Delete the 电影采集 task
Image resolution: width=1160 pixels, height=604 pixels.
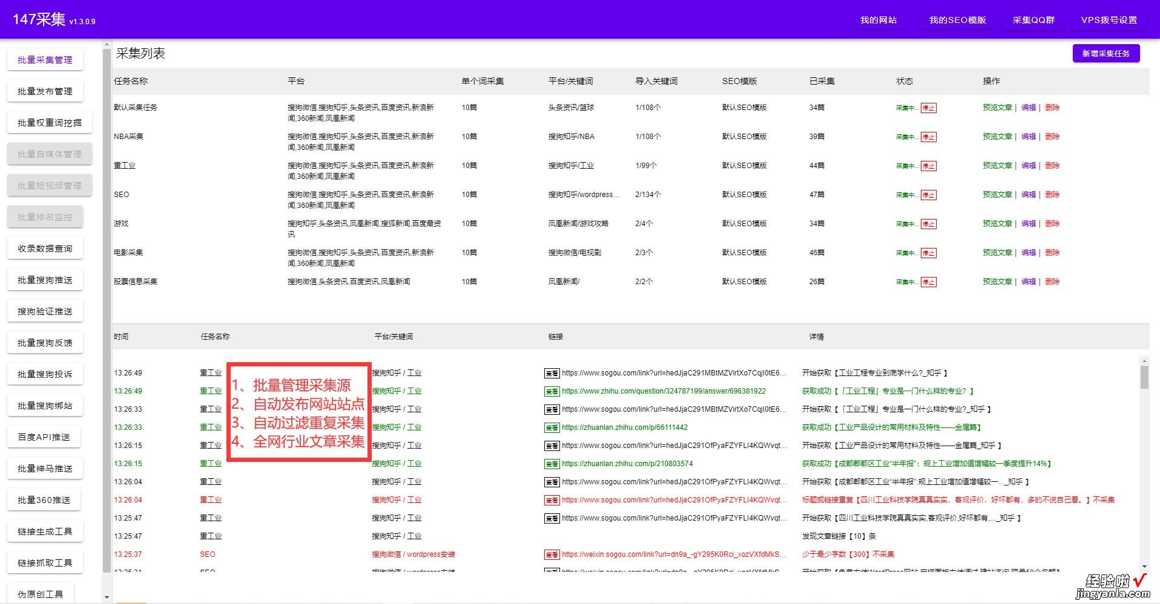(x=1052, y=253)
